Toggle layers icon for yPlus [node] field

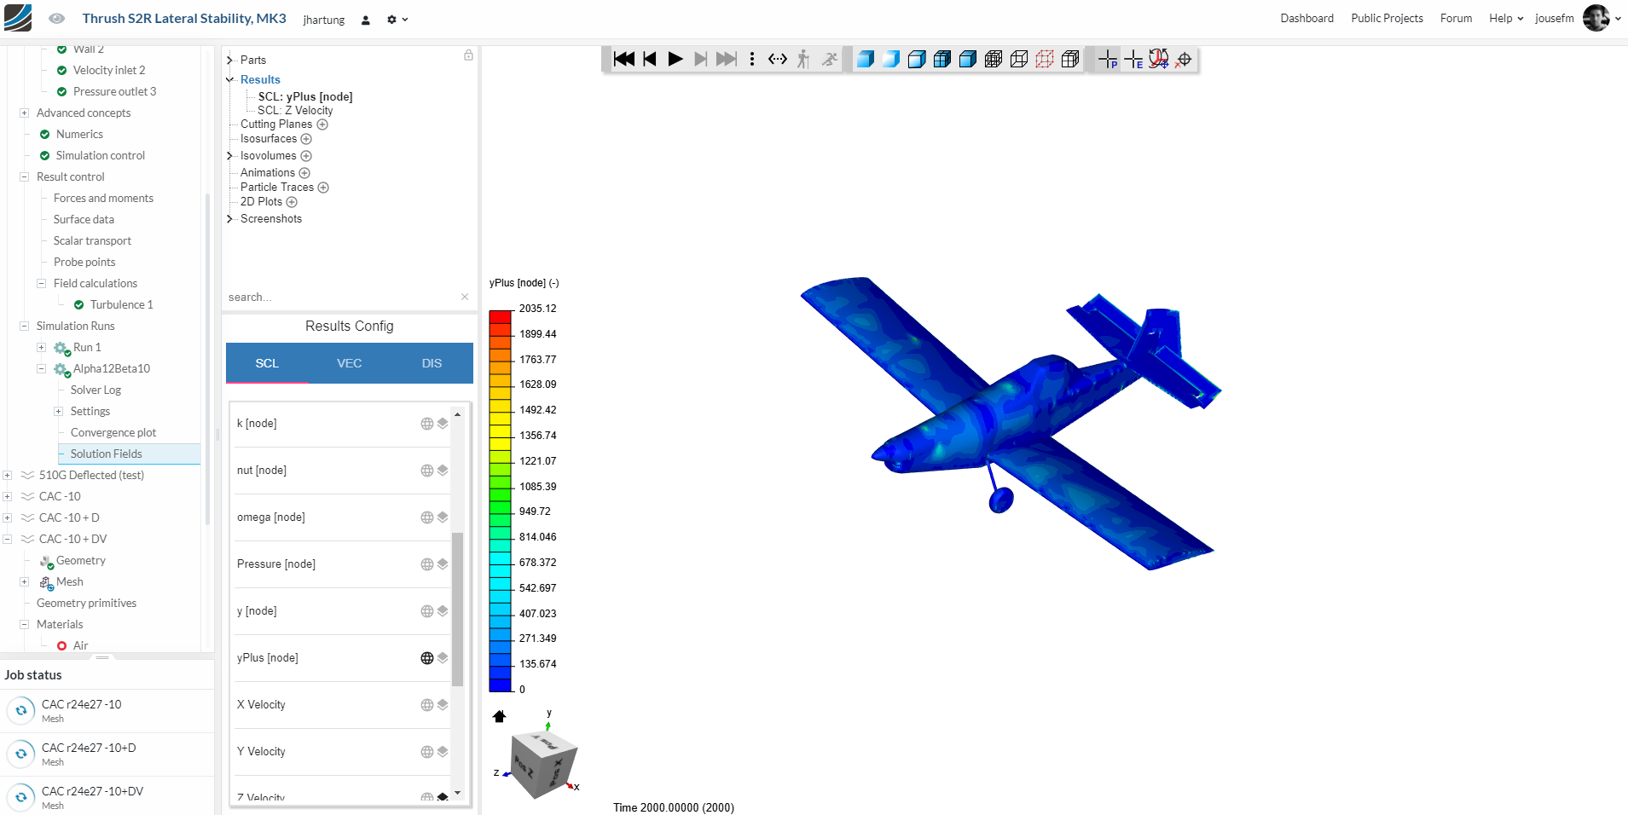coord(443,658)
